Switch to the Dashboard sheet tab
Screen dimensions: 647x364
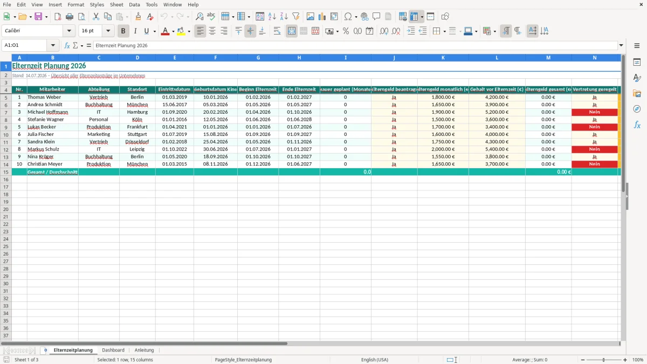tap(113, 350)
